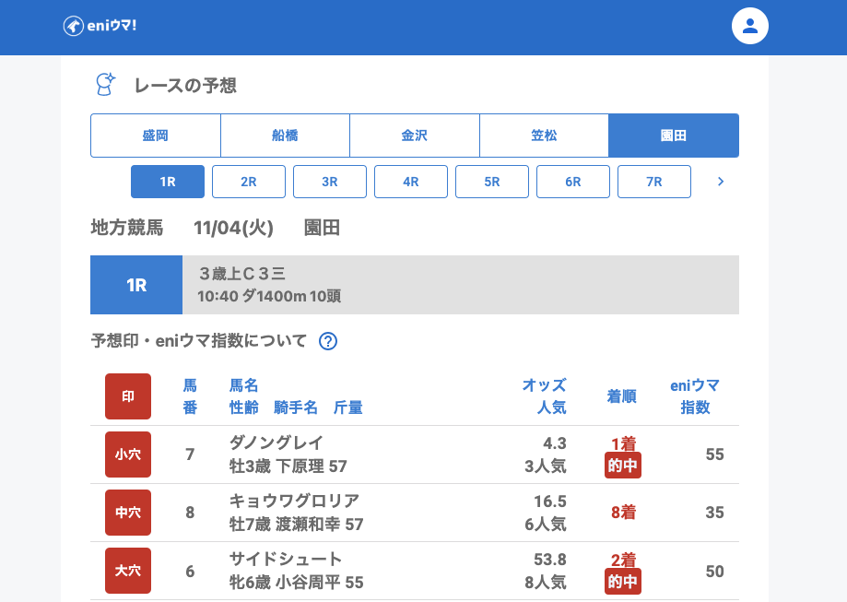Click the eniウマ! logo in header
The width and height of the screenshot is (847, 602).
pos(100,26)
